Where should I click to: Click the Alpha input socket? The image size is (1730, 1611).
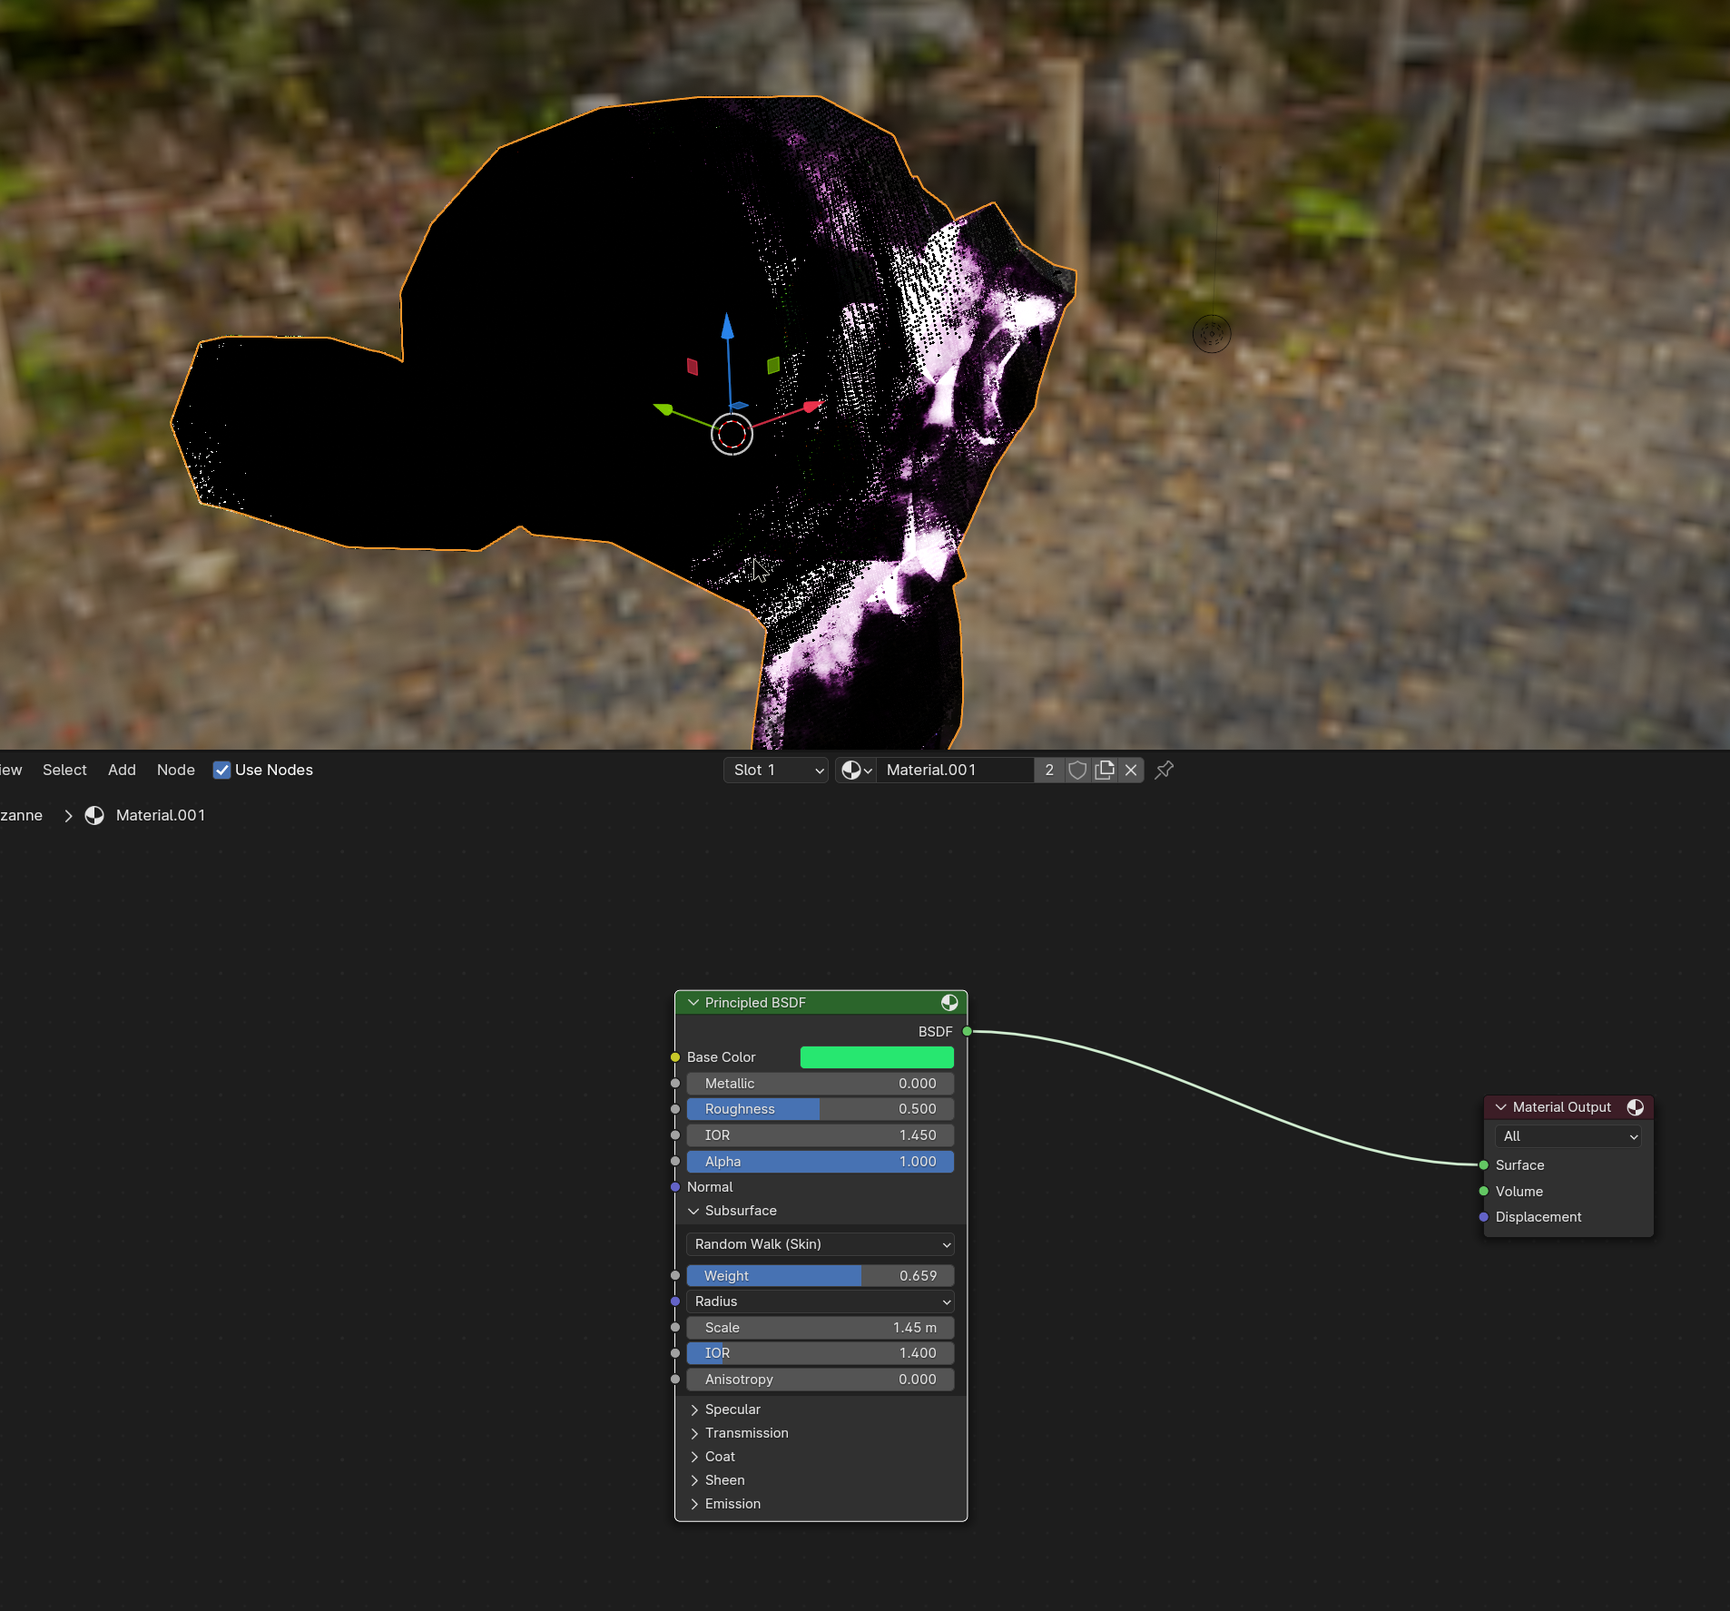(675, 1162)
